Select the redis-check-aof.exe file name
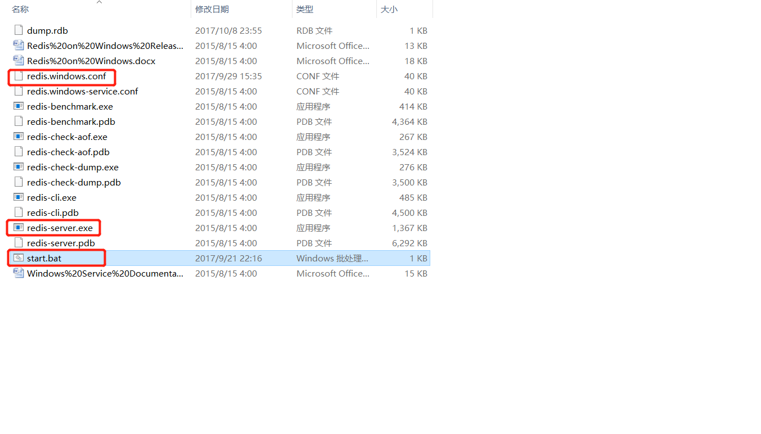761x434 pixels. click(x=67, y=137)
